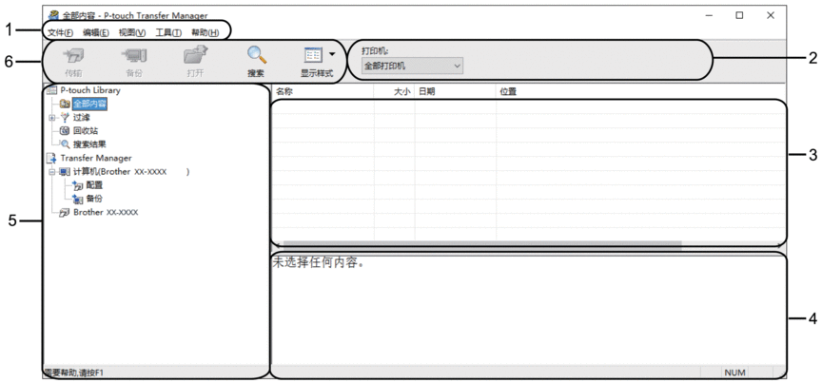Close the P-touch Transfer Manager window

point(771,16)
